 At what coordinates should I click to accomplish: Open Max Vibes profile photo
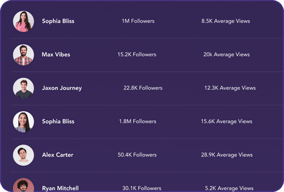pyautogui.click(x=23, y=55)
